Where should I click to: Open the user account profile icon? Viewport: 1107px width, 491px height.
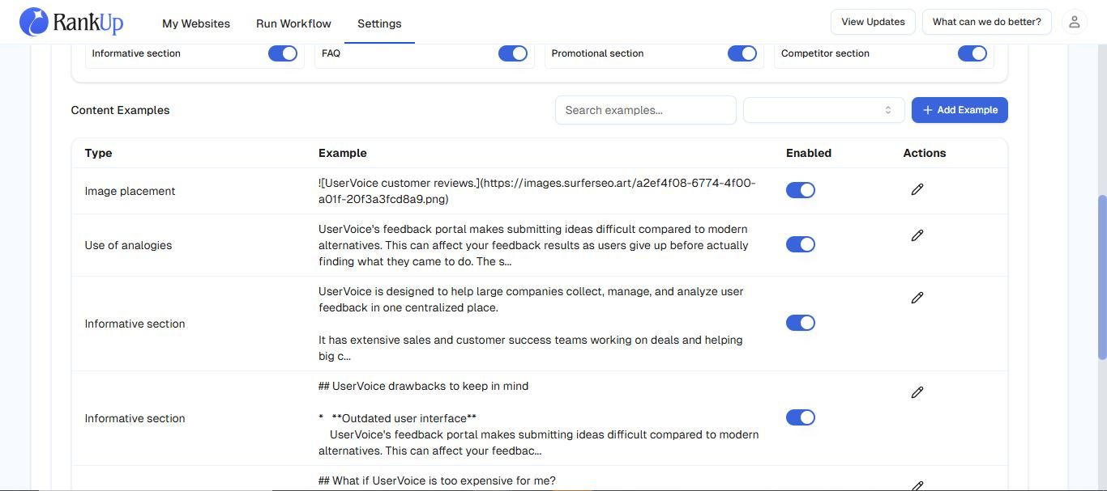1074,22
